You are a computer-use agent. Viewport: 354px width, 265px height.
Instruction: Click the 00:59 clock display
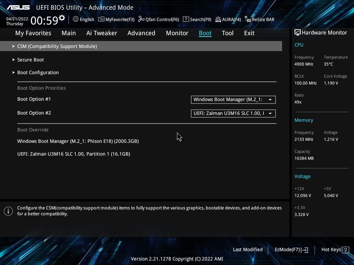click(45, 20)
